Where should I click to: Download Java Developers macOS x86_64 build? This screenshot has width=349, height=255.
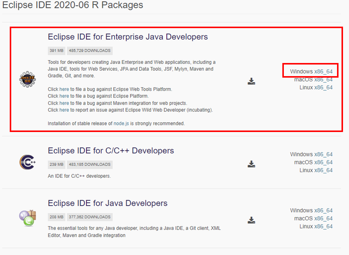[323, 219]
